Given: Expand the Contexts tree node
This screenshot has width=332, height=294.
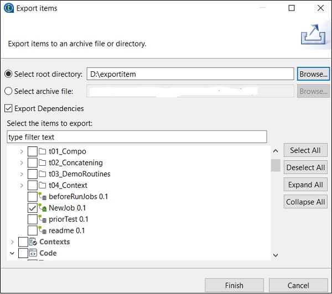Looking at the screenshot, I should (12, 242).
